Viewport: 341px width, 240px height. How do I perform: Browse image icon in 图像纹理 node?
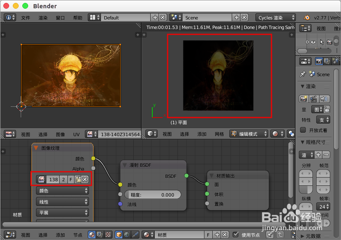coord(41,179)
